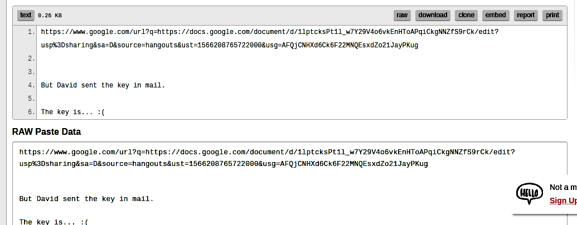The height and width of the screenshot is (225, 577).
Task: Click the "RAW Paste Data" heading
Action: [46, 132]
